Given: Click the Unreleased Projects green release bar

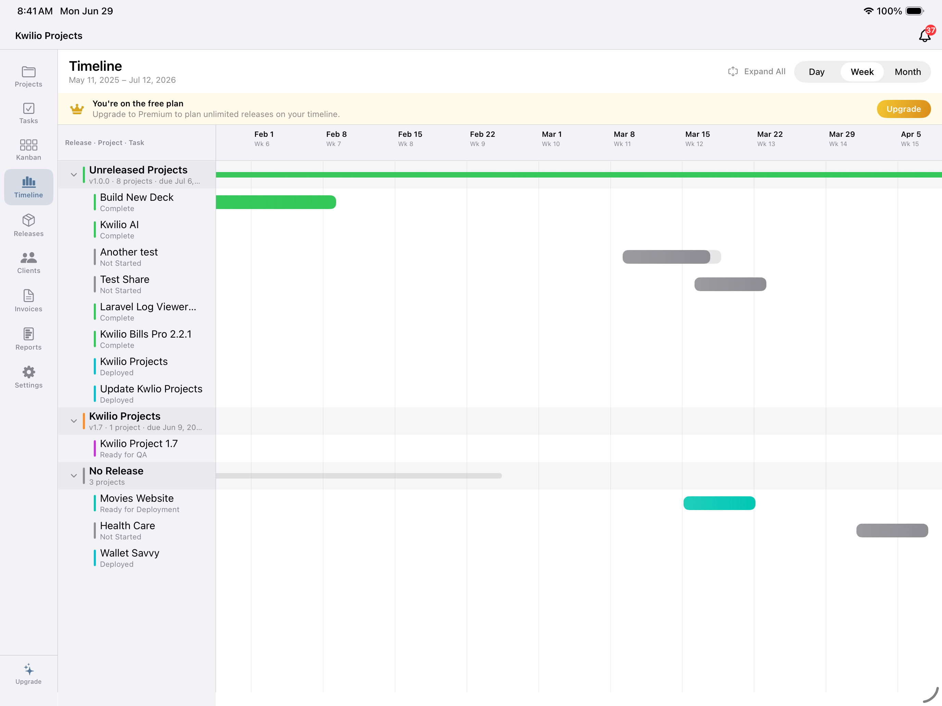Looking at the screenshot, I should (579, 174).
